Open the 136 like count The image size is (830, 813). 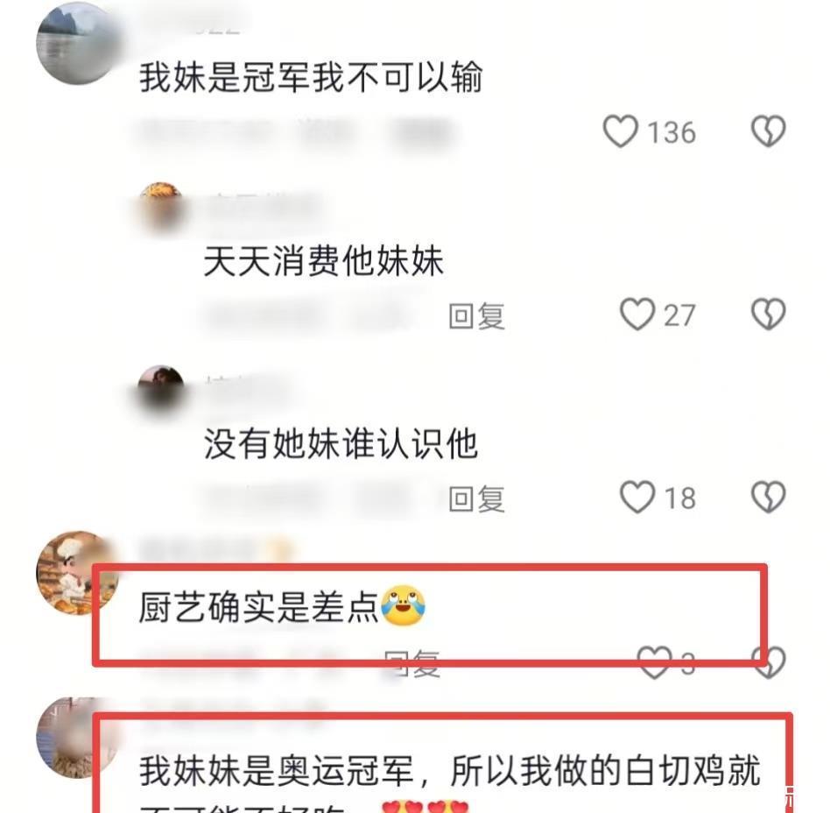[672, 132]
